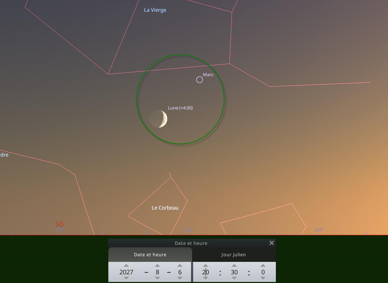Decrease the seconds value 0
Viewport: 388px width, 283px height.
pyautogui.click(x=263, y=278)
